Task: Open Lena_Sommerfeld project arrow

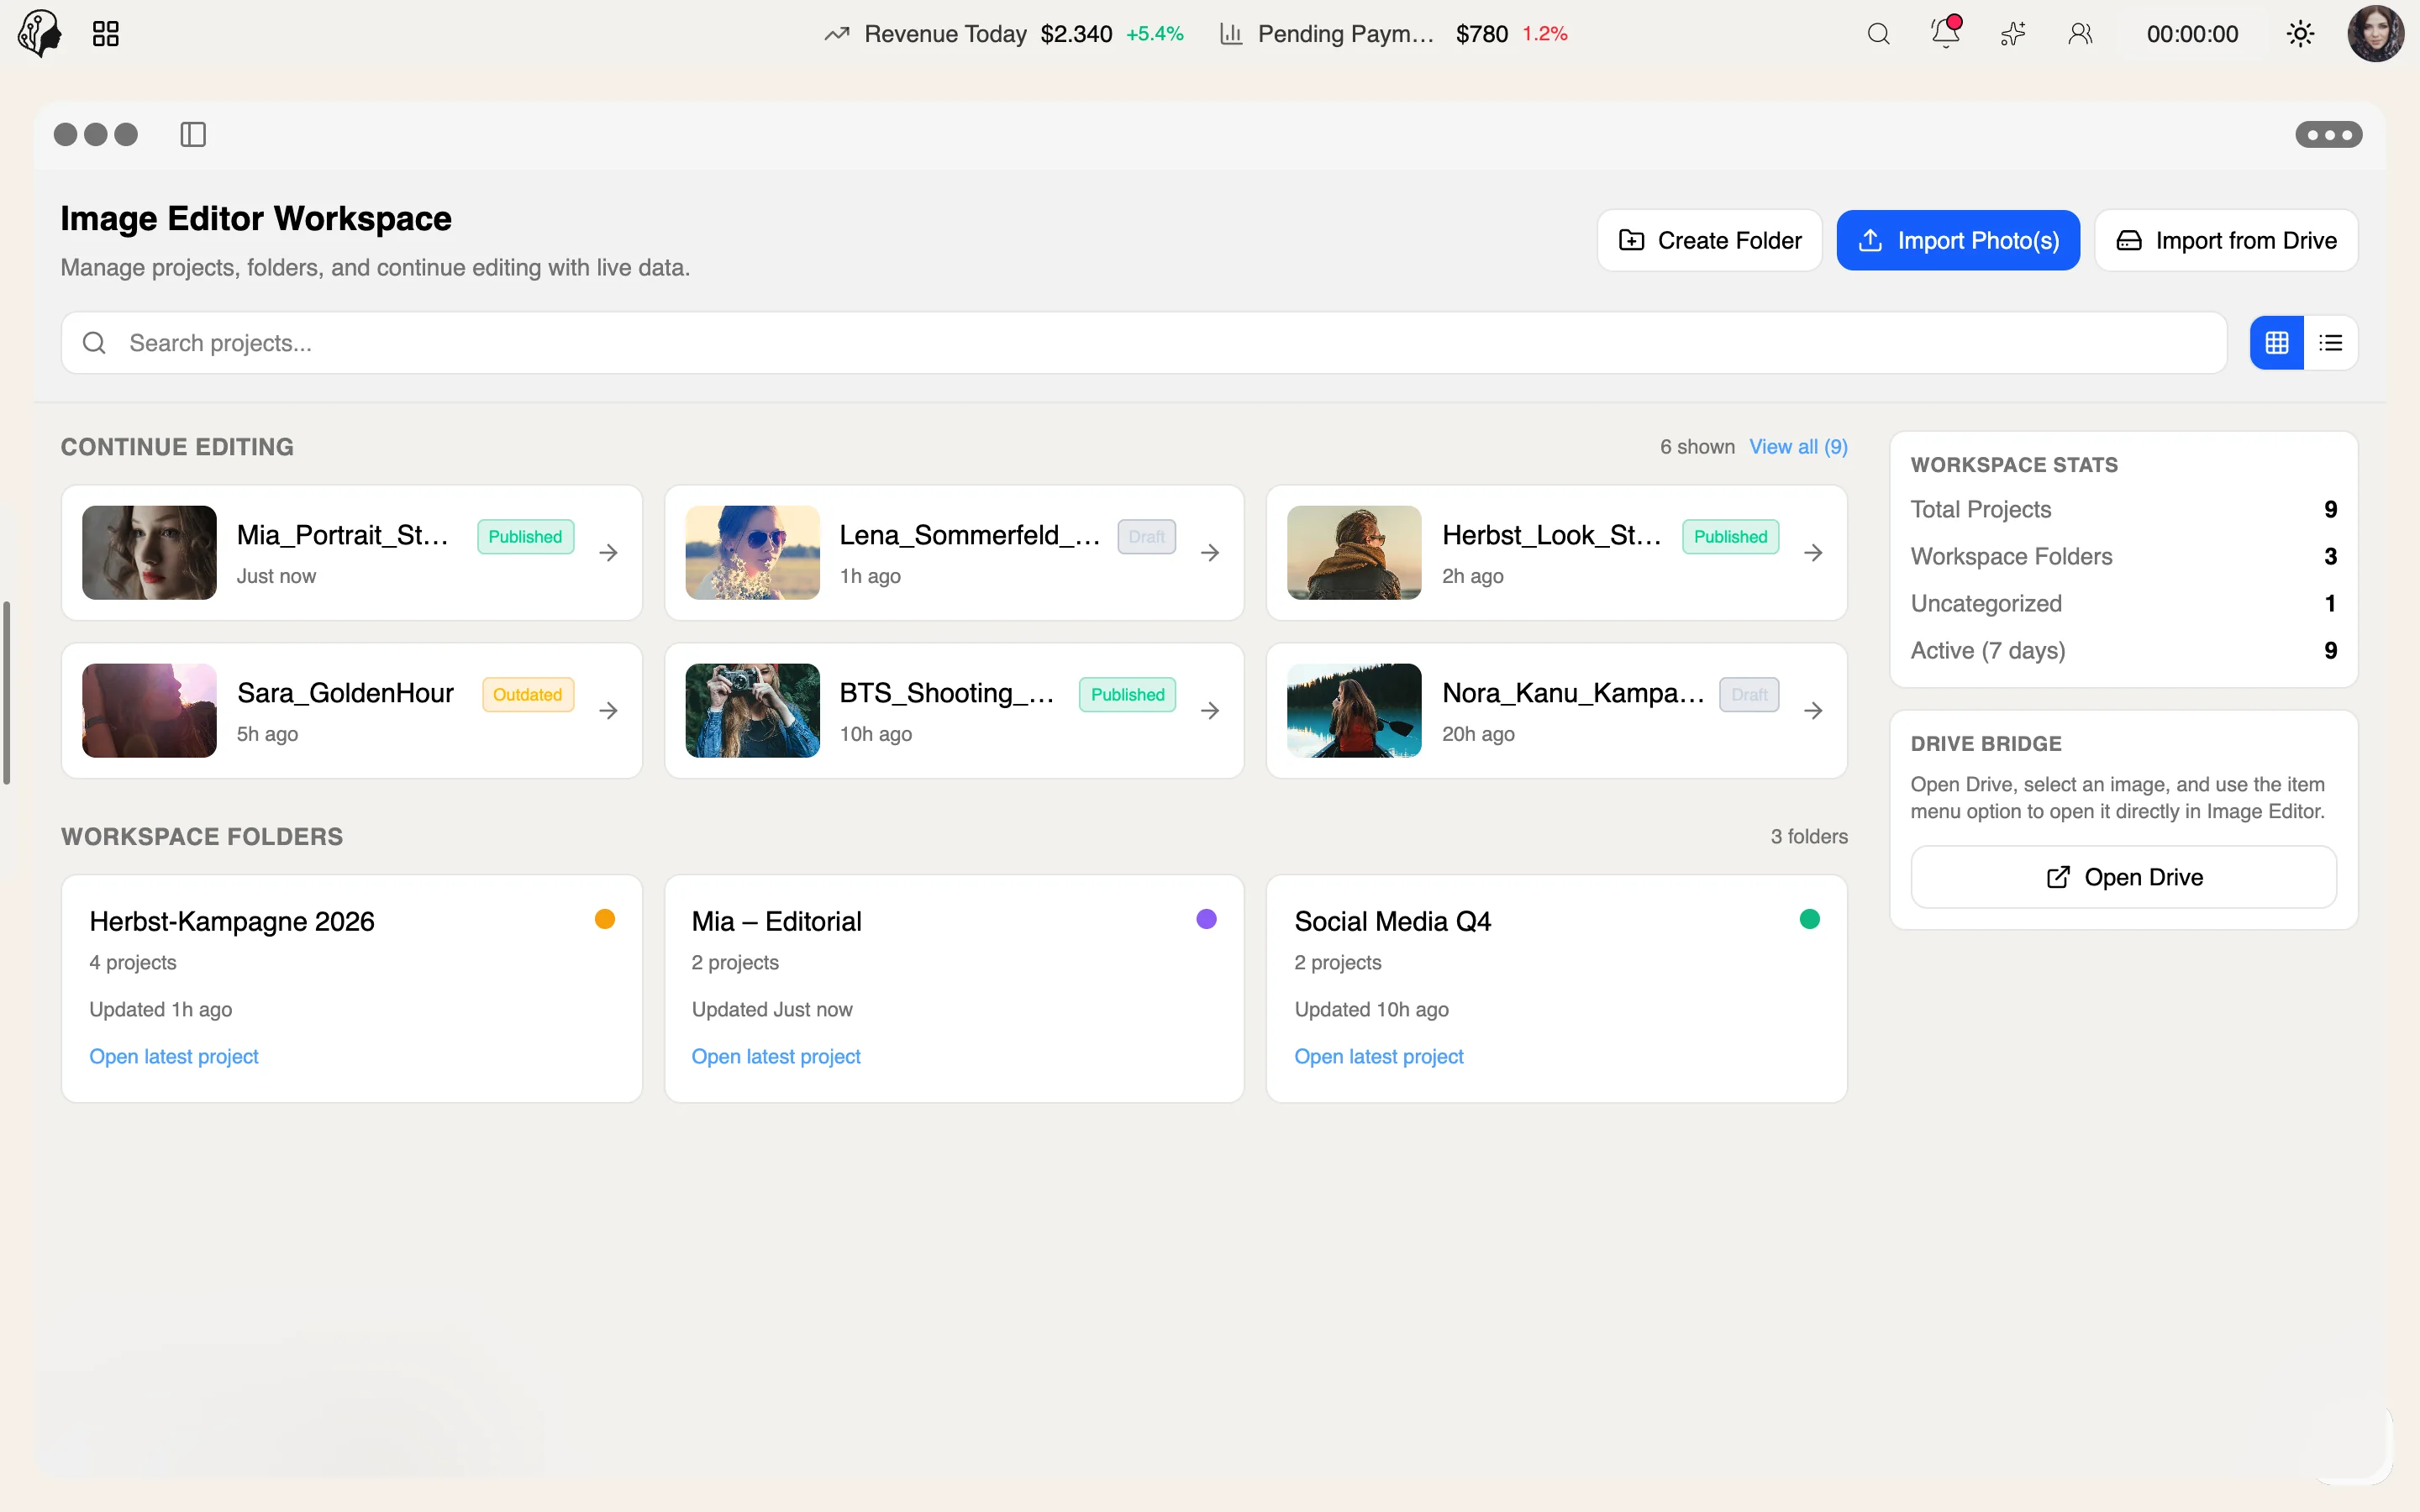Action: (1210, 552)
